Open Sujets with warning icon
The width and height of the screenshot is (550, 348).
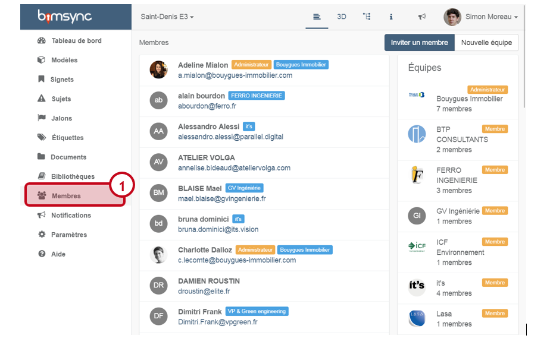click(x=42, y=99)
